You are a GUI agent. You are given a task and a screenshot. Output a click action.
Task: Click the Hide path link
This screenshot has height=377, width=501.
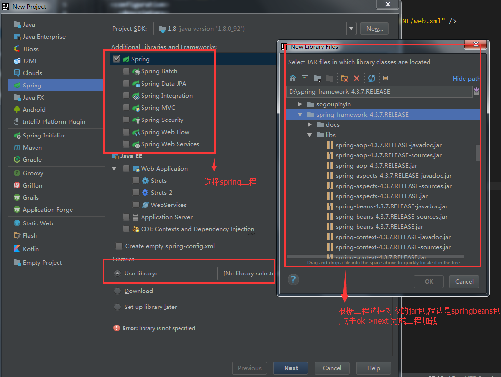(x=466, y=79)
